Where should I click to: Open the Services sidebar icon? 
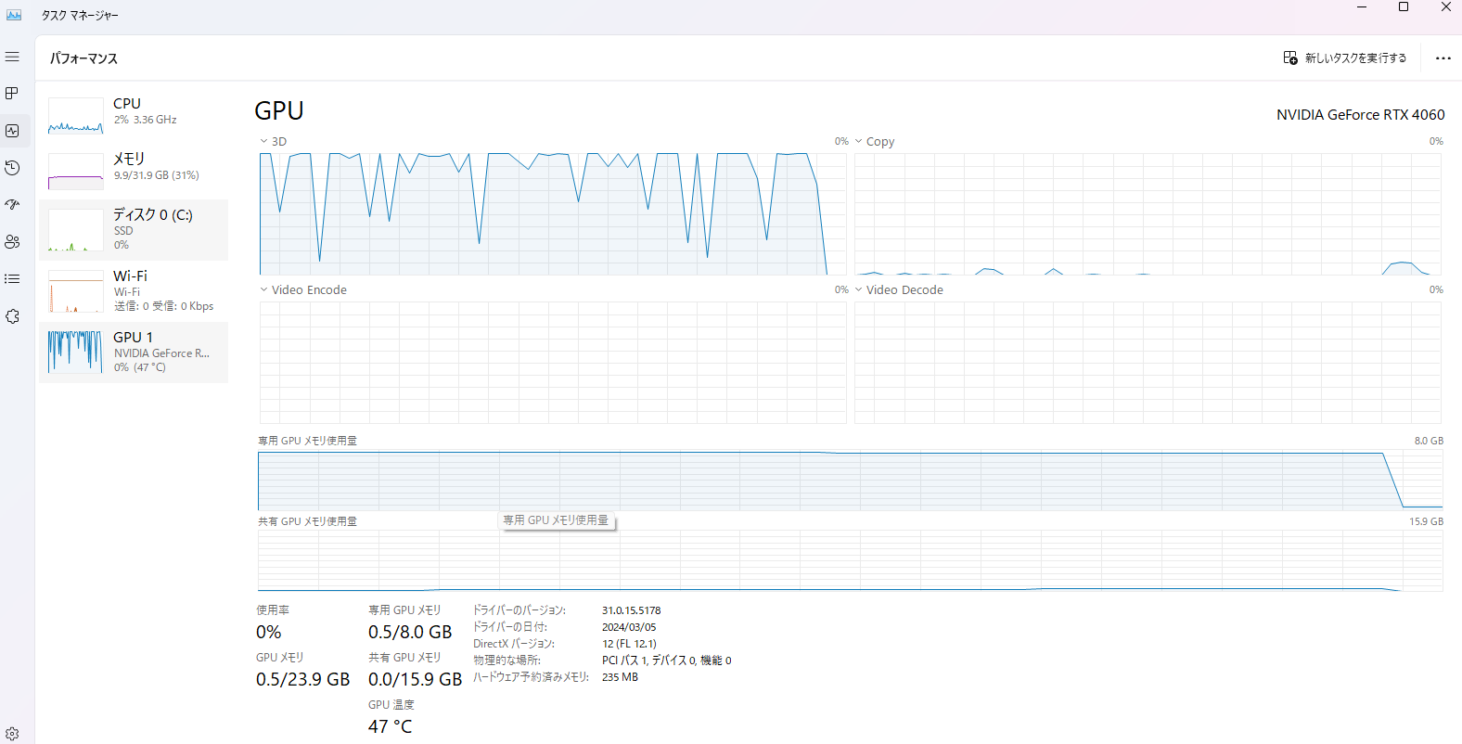pos(12,316)
